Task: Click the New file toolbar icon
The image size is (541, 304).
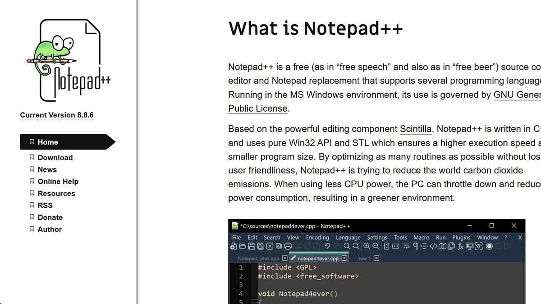Action: [x=233, y=246]
